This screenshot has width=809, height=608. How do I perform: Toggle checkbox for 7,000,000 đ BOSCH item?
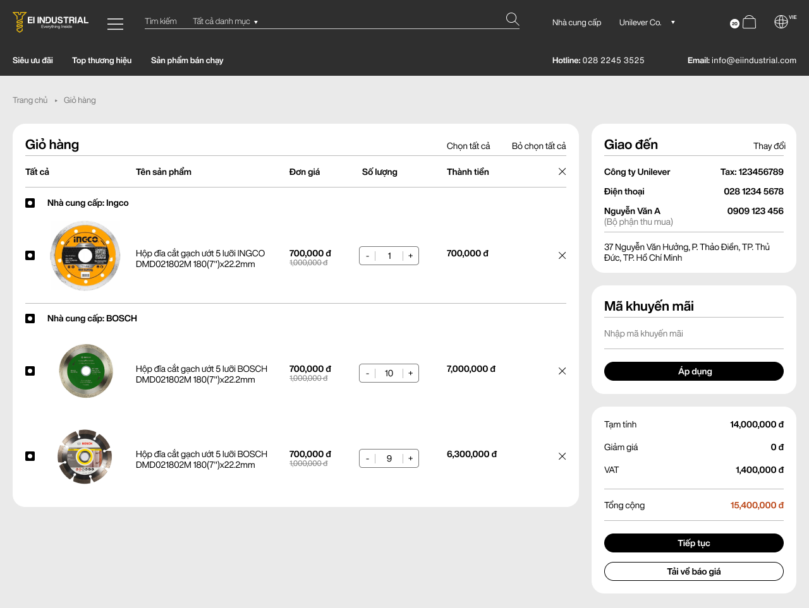click(x=30, y=371)
